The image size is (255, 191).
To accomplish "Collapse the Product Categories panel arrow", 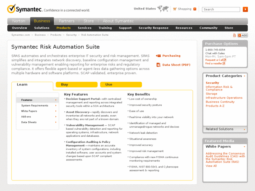I will pyautogui.click(x=244, y=76).
